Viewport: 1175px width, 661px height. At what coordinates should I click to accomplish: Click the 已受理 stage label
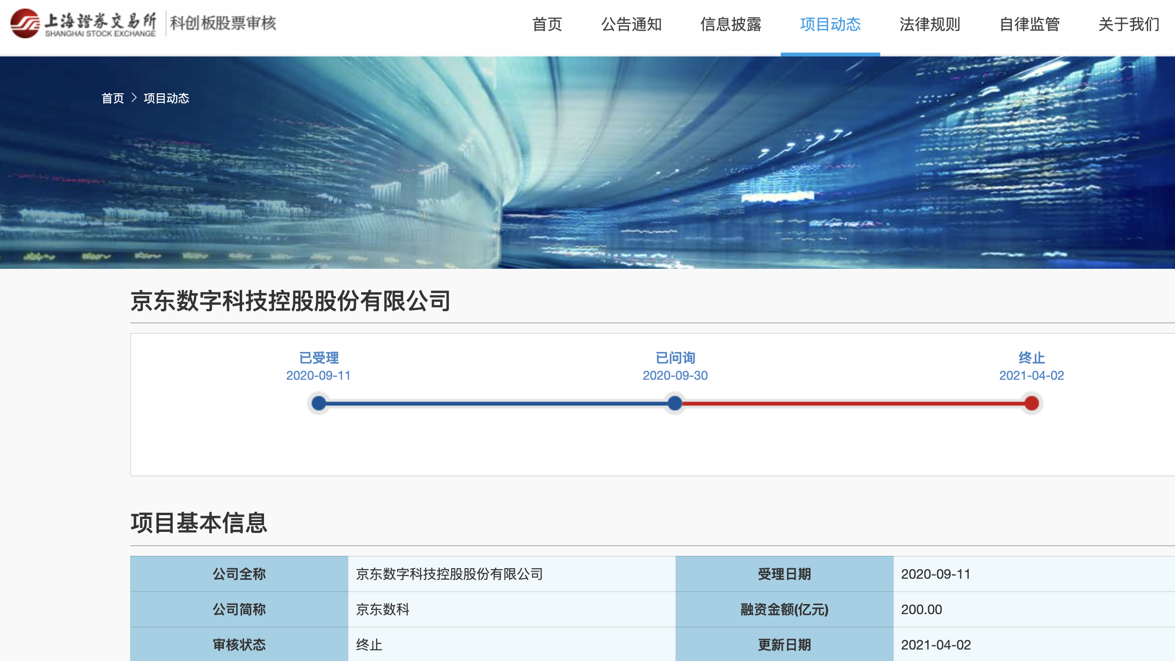[x=319, y=358]
